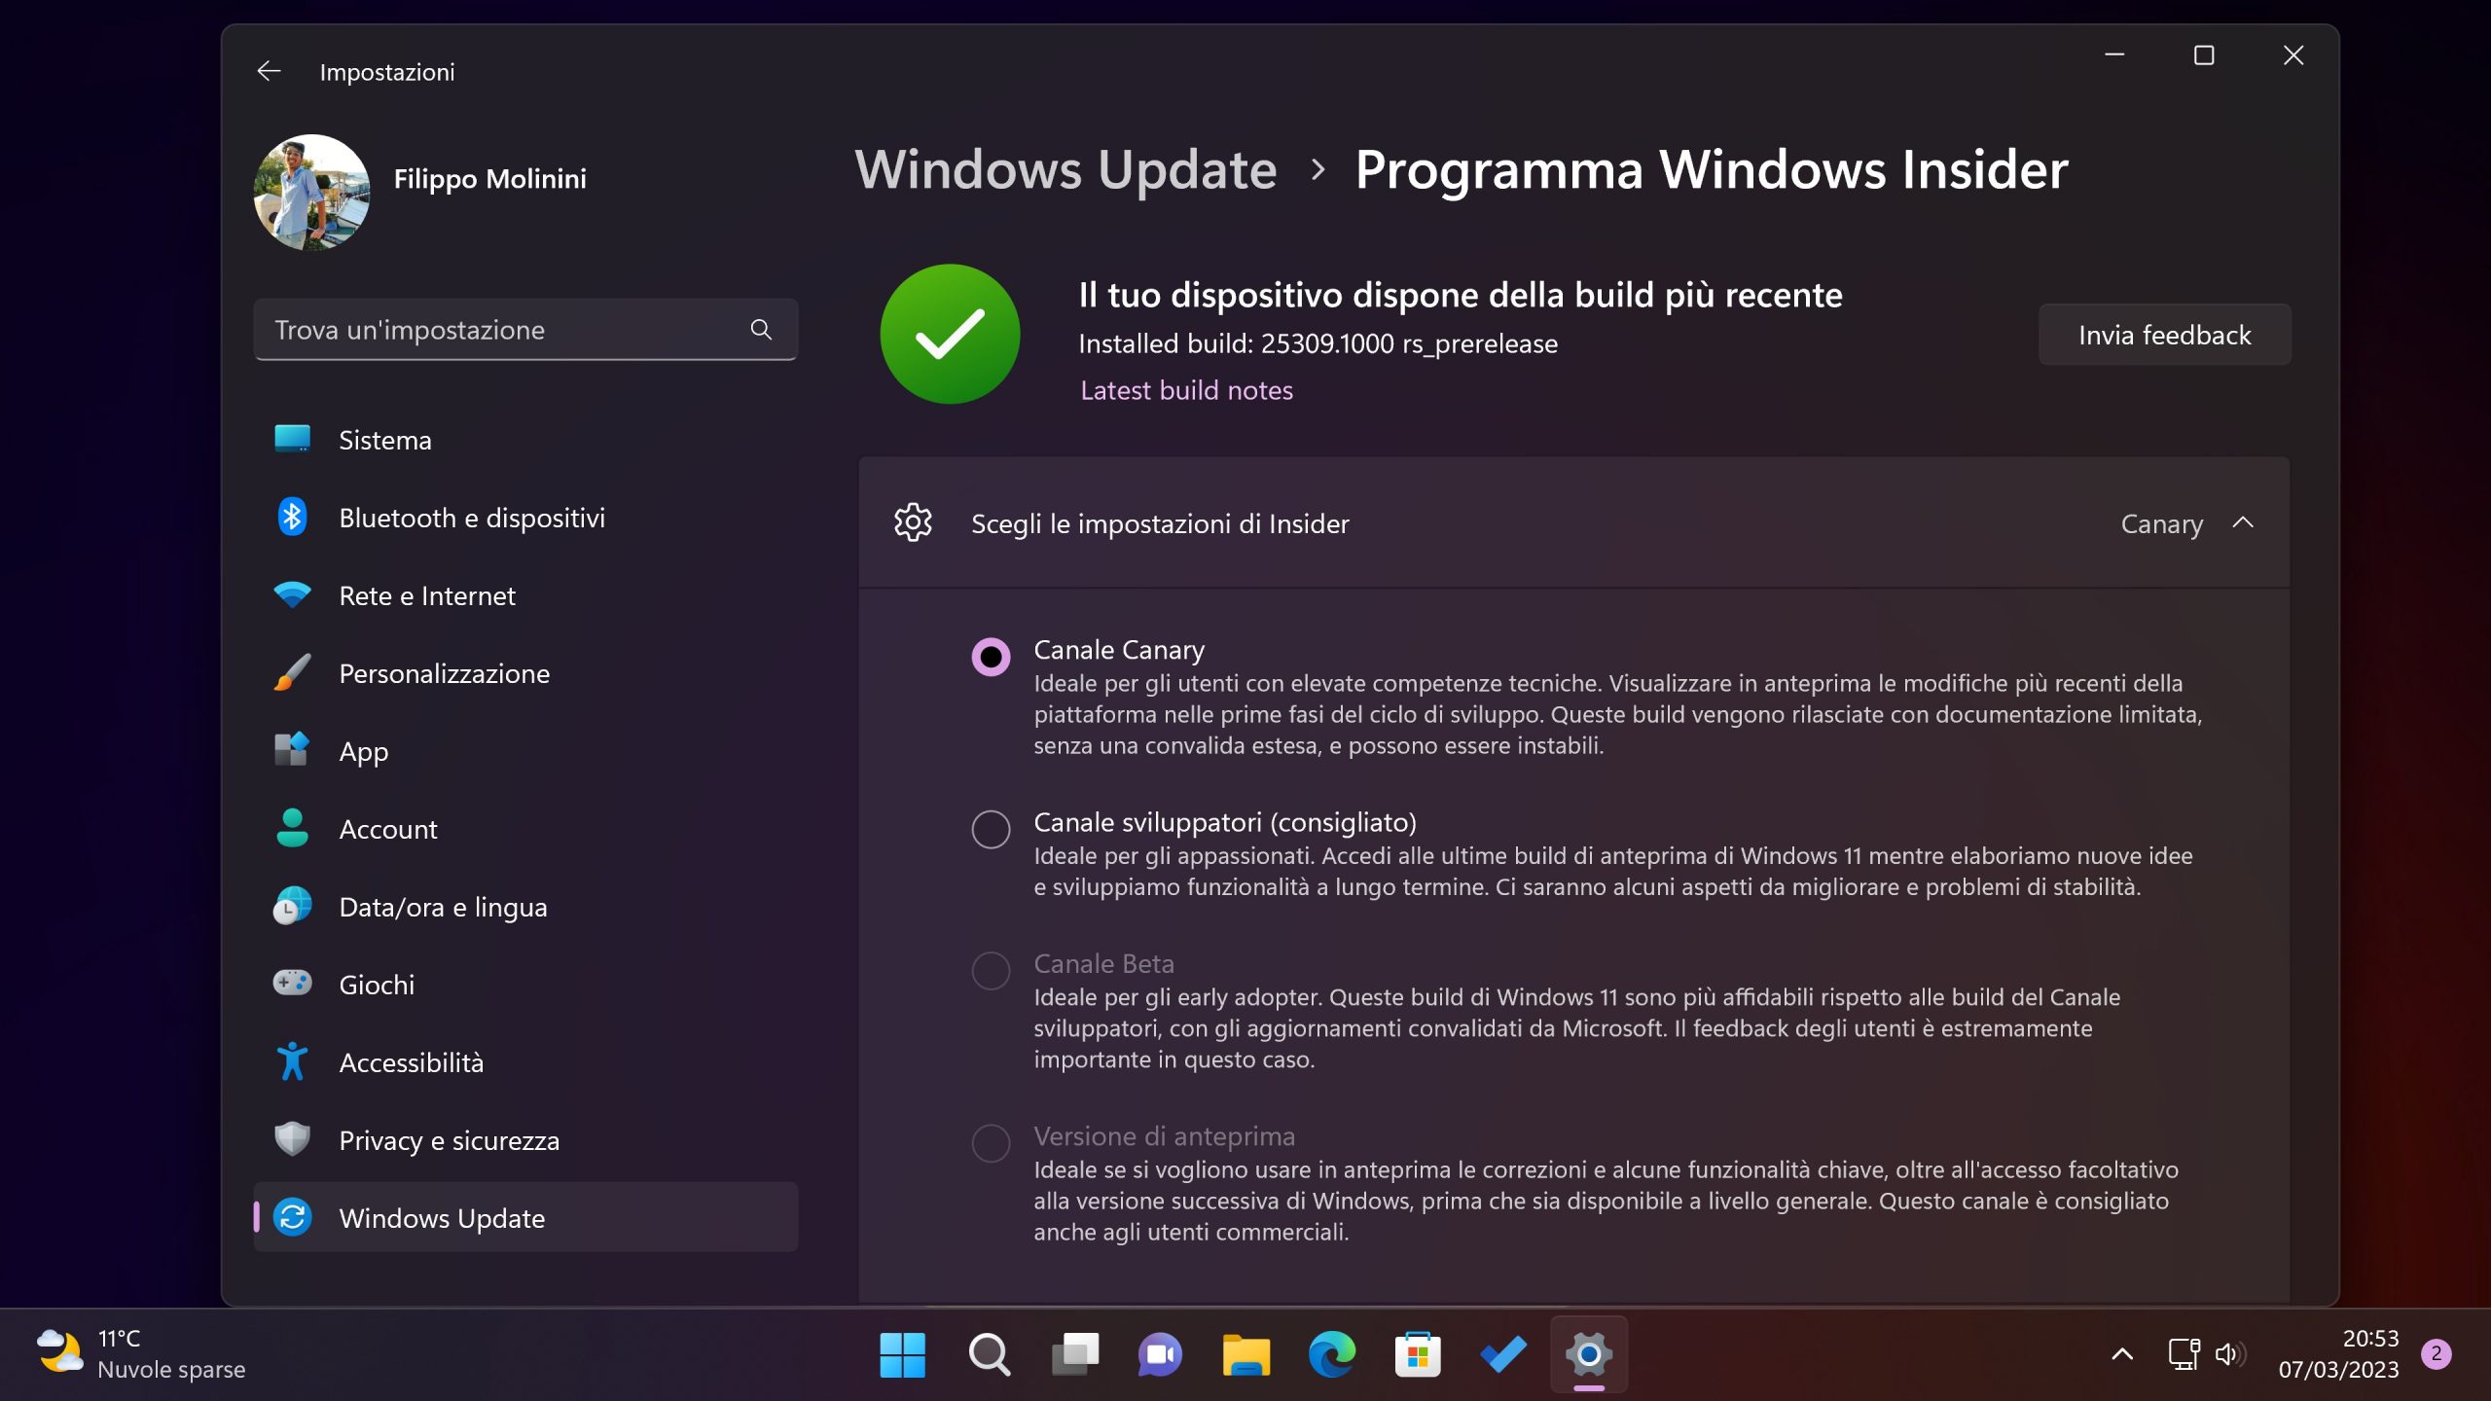Click the shield Privacy e sicurezza icon
This screenshot has height=1401, width=2491.
coord(292,1139)
